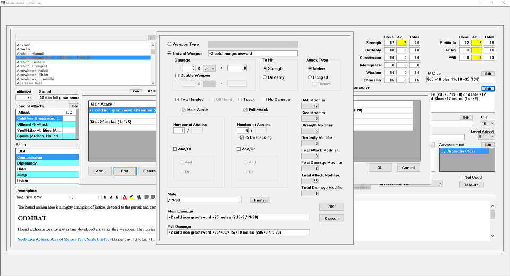Align description text left
Image resolution: width=510 pixels, height=276 pixels.
pyautogui.click(x=147, y=197)
